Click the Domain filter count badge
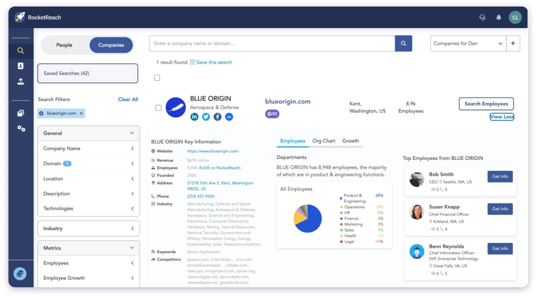This screenshot has height=297, width=536. point(67,163)
